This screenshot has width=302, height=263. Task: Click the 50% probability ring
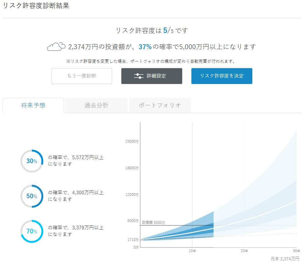coord(32,196)
